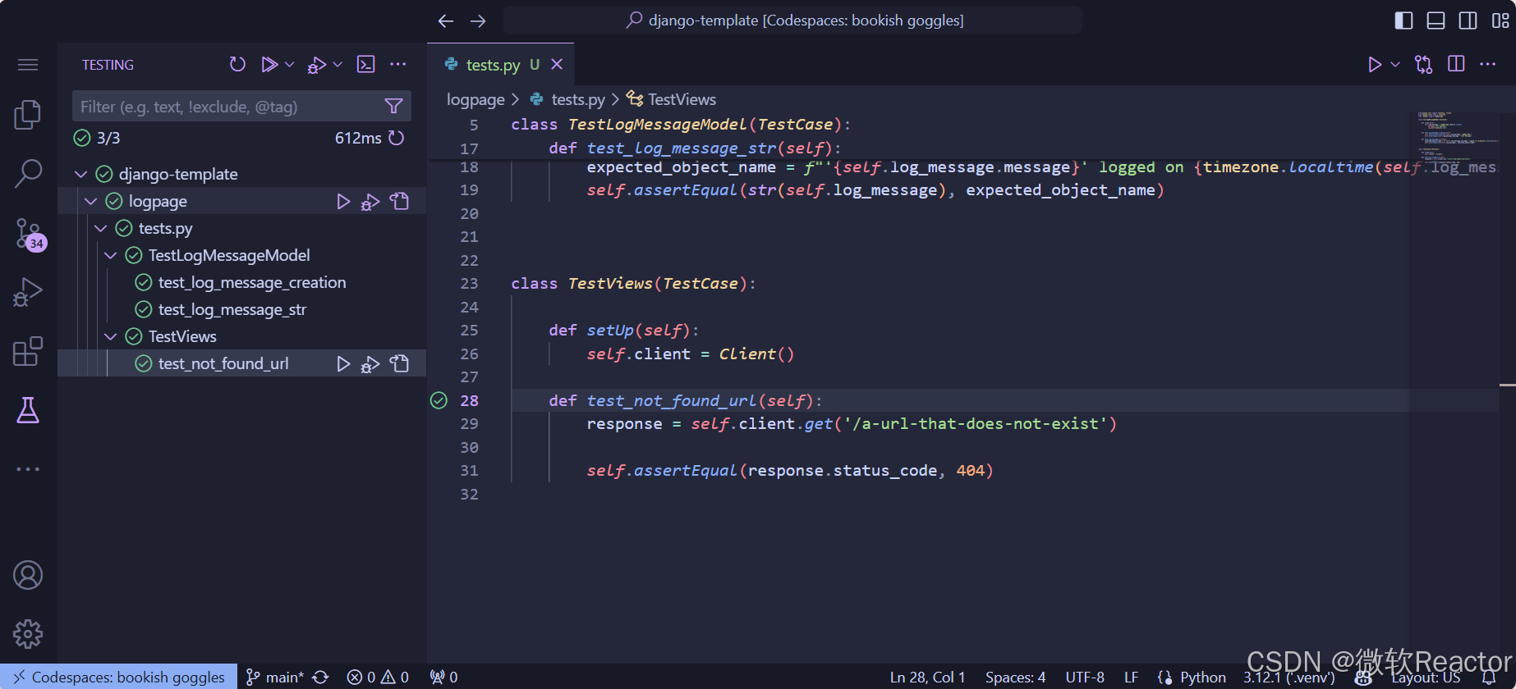
Task: Switch to the tests.py editor tab
Action: click(x=493, y=65)
